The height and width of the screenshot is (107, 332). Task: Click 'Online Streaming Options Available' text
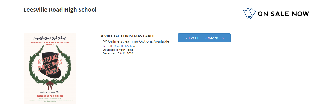pyautogui.click(x=139, y=41)
